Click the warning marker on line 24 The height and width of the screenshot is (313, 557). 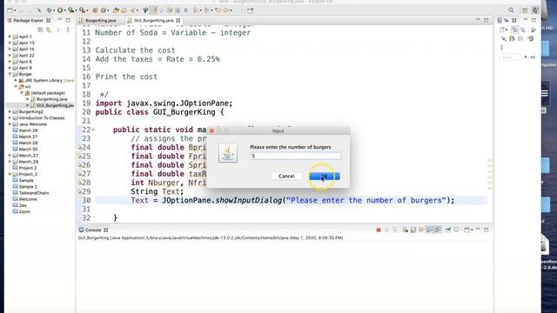point(79,147)
